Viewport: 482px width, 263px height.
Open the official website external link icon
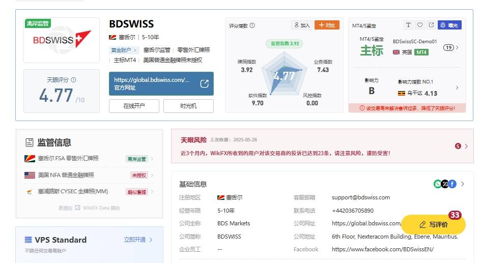(x=205, y=83)
